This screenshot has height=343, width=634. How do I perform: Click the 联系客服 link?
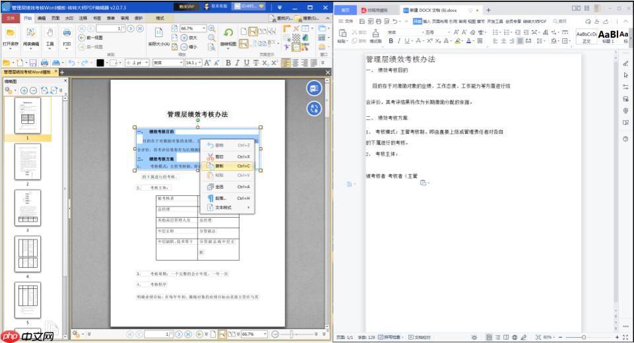pyautogui.click(x=215, y=7)
